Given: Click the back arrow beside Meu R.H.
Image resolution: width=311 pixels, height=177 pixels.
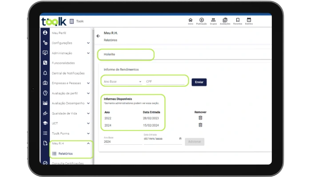Looking at the screenshot, I should [98, 36].
